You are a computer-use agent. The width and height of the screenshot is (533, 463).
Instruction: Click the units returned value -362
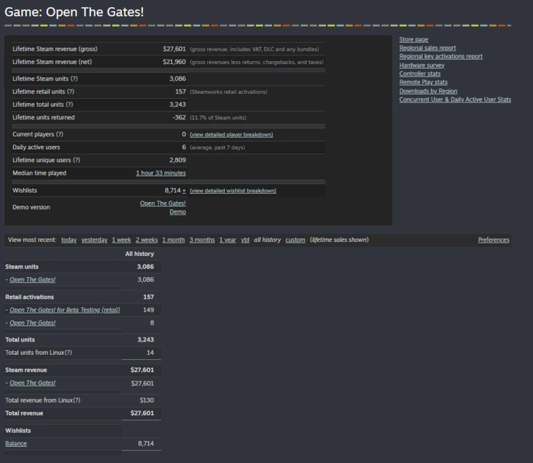coord(179,118)
